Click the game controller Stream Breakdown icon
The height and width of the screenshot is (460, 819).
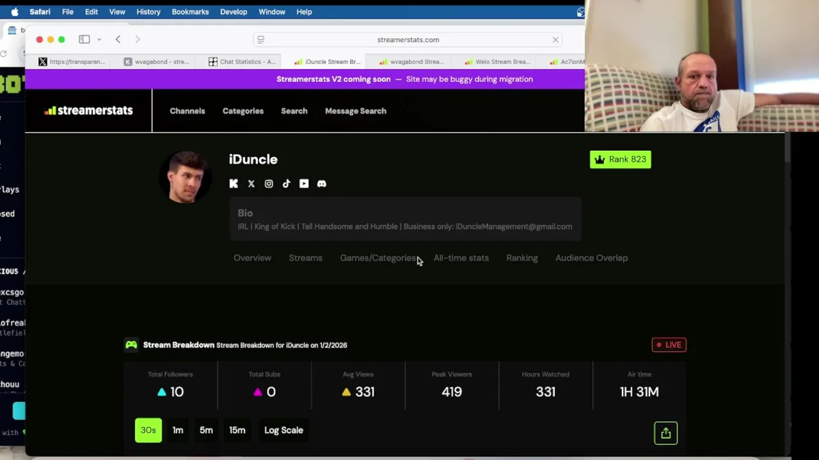131,345
